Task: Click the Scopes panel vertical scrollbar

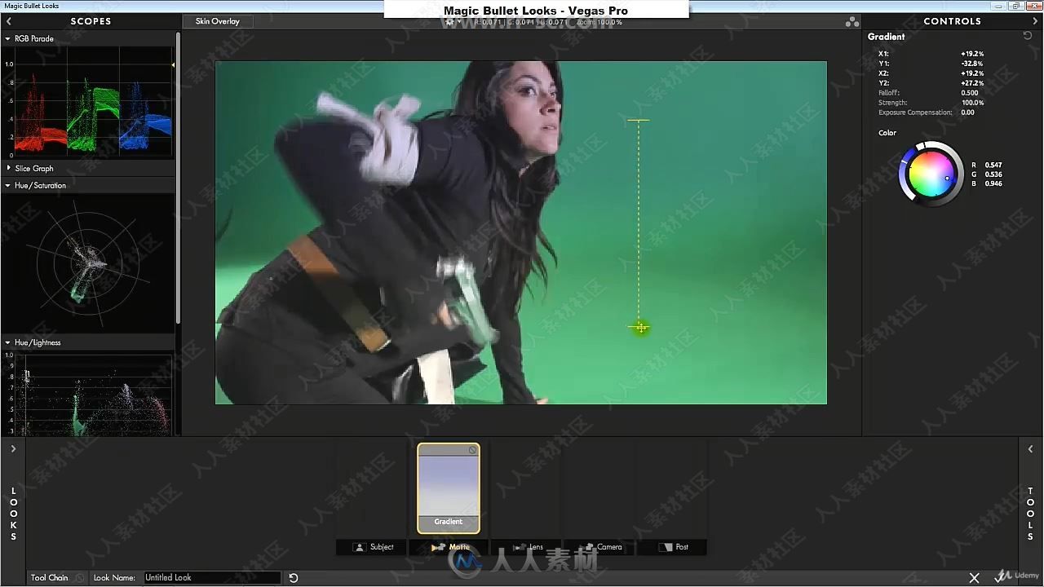Action: click(x=178, y=179)
